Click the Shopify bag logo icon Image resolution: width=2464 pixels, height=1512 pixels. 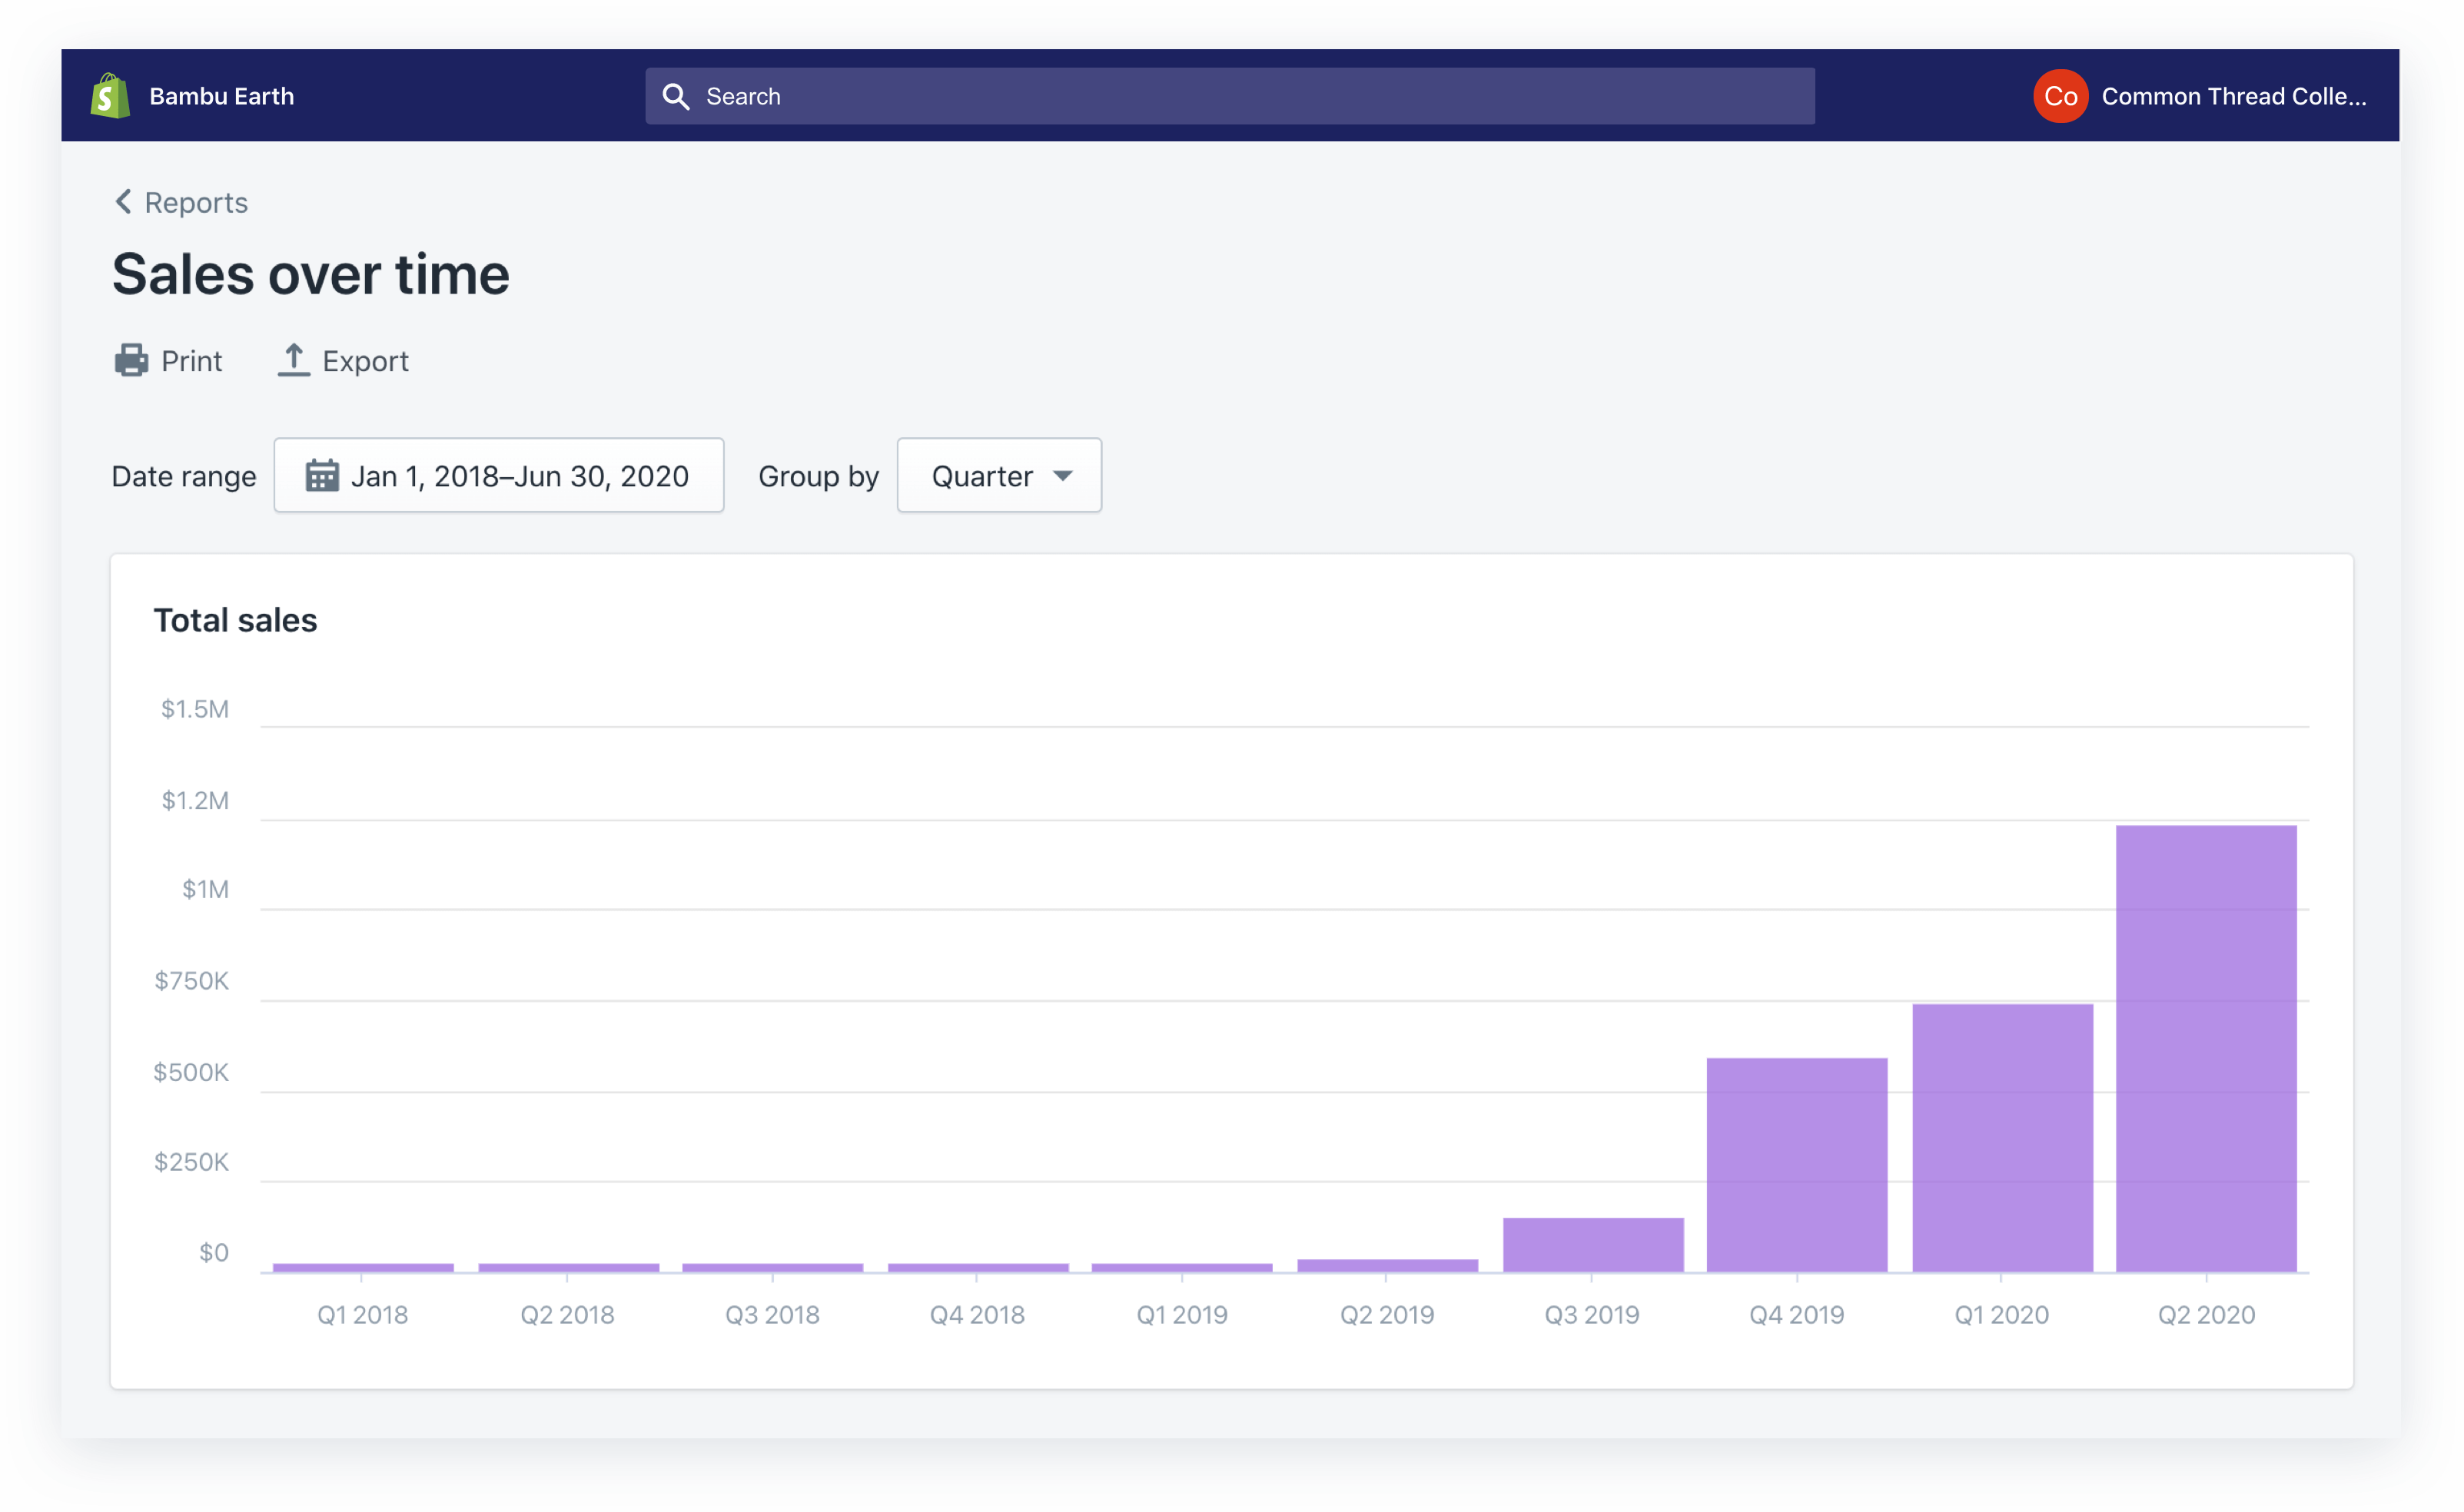pos(110,96)
